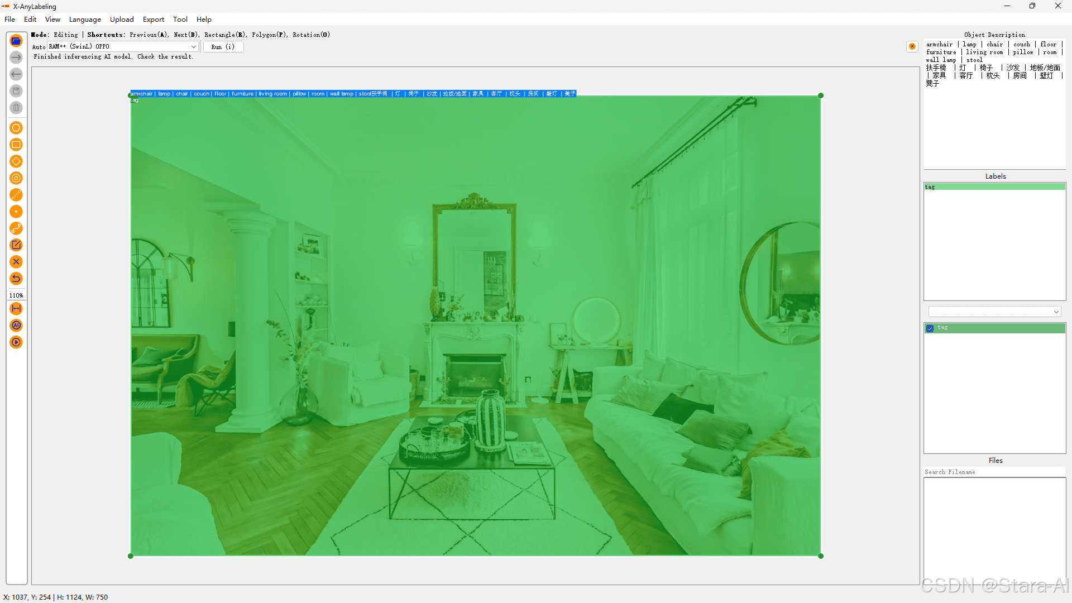Select the Create Rectangle tool
The height and width of the screenshot is (603, 1072).
tap(16, 145)
